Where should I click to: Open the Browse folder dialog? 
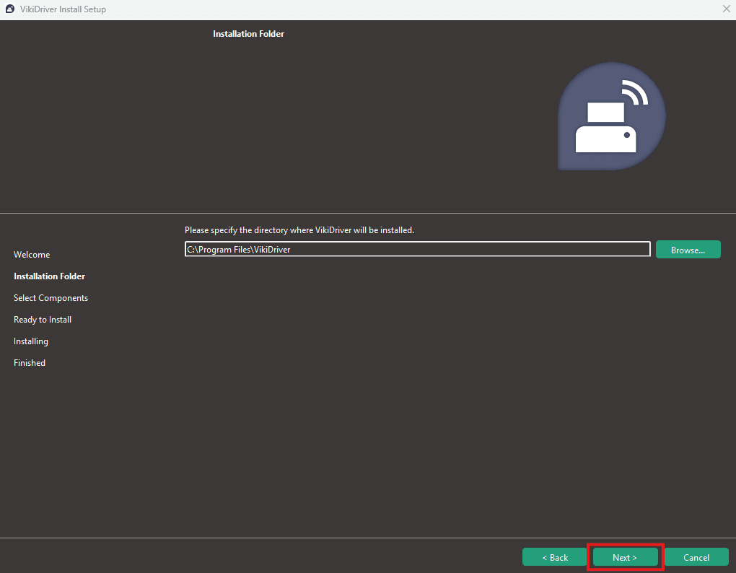click(x=688, y=250)
